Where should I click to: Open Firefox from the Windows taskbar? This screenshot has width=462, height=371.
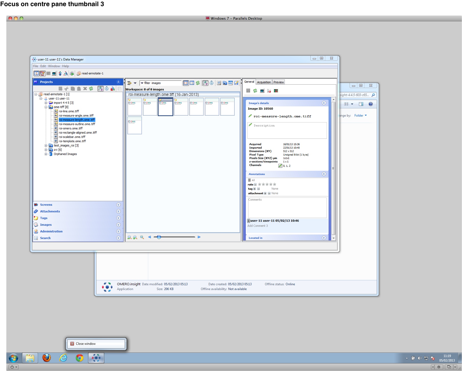pyautogui.click(x=47, y=358)
